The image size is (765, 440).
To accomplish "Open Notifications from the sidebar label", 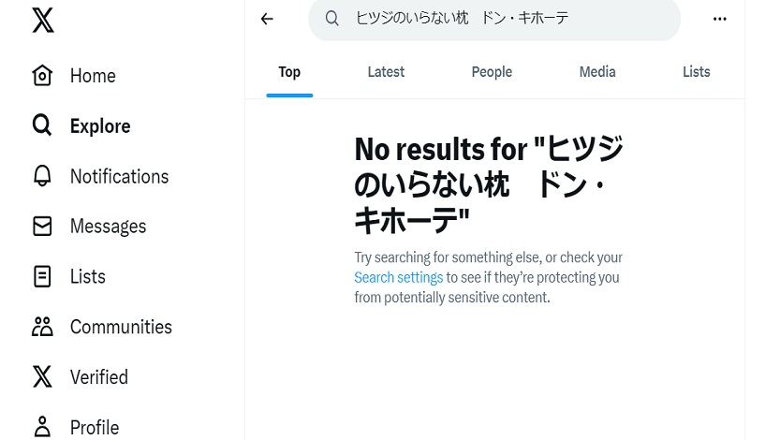I will click(x=119, y=176).
